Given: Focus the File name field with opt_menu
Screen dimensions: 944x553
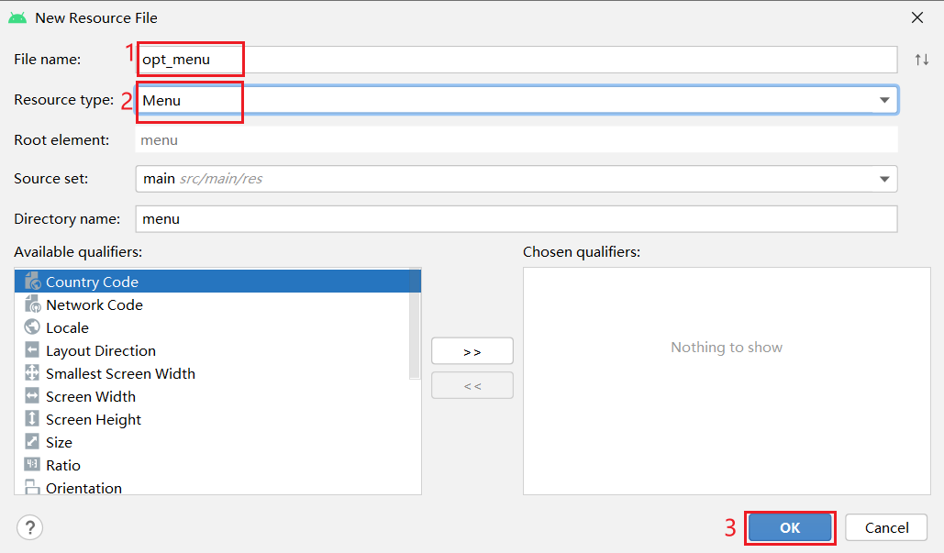Looking at the screenshot, I should click(x=516, y=60).
